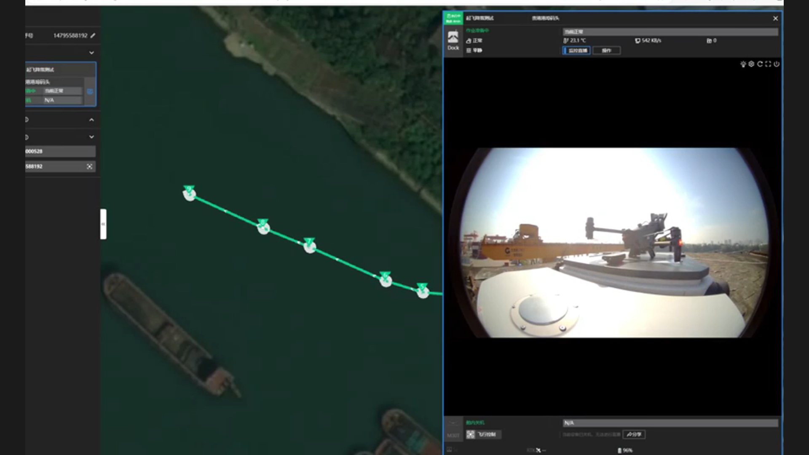Click the N/A status bar in drone section

point(670,423)
